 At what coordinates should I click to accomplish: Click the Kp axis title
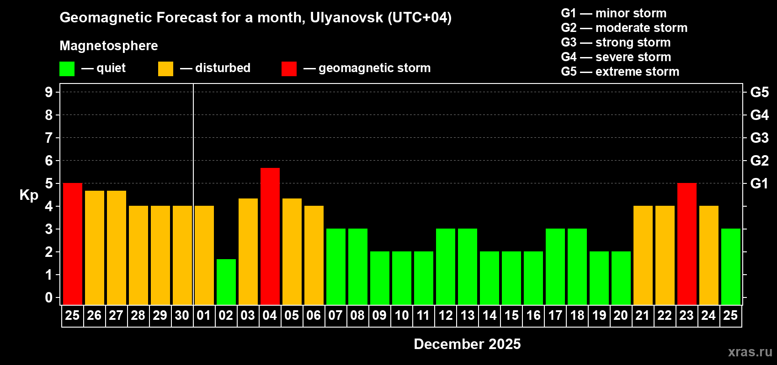pos(29,195)
